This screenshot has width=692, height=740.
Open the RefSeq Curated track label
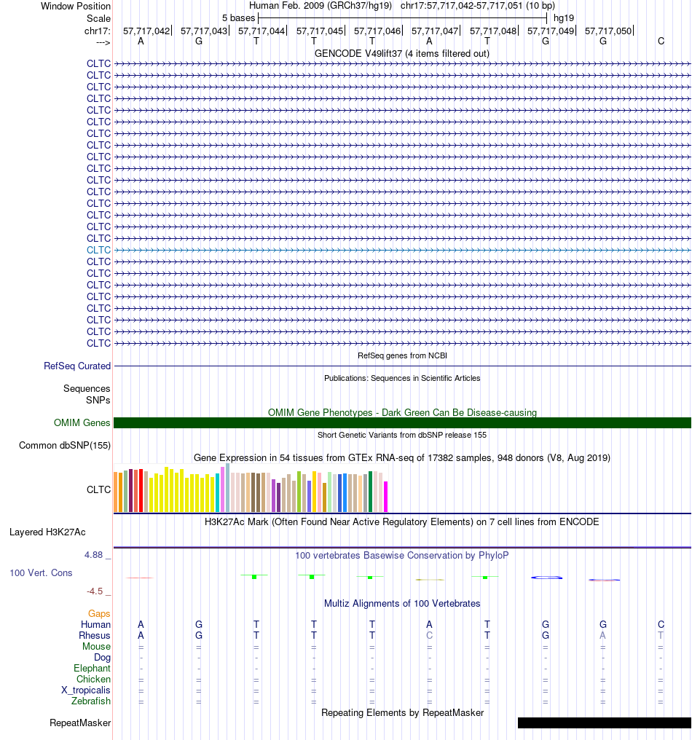coord(77,366)
